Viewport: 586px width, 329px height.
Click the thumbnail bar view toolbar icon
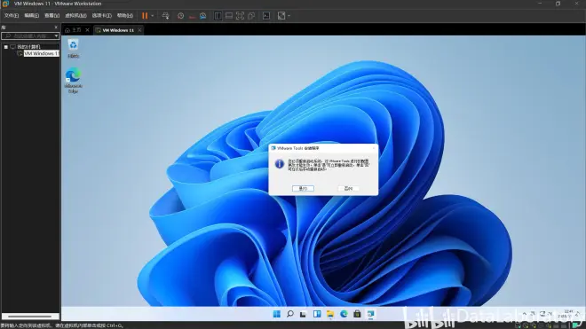229,16
